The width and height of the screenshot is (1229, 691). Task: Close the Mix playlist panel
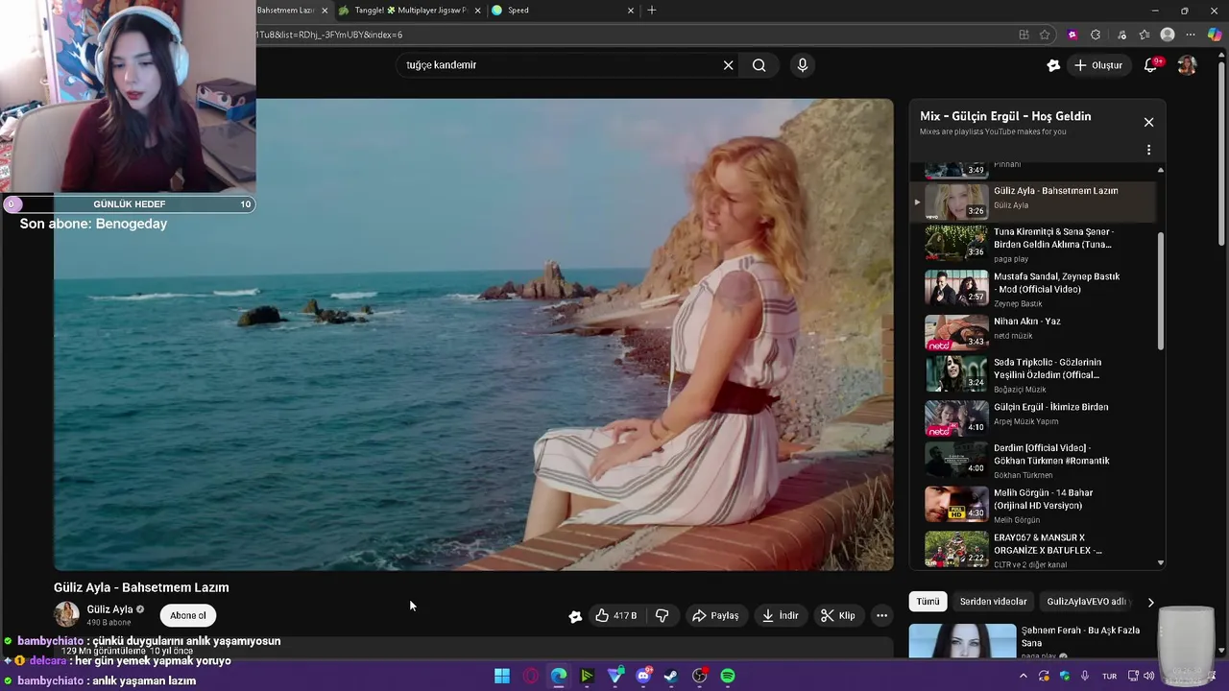pyautogui.click(x=1148, y=122)
